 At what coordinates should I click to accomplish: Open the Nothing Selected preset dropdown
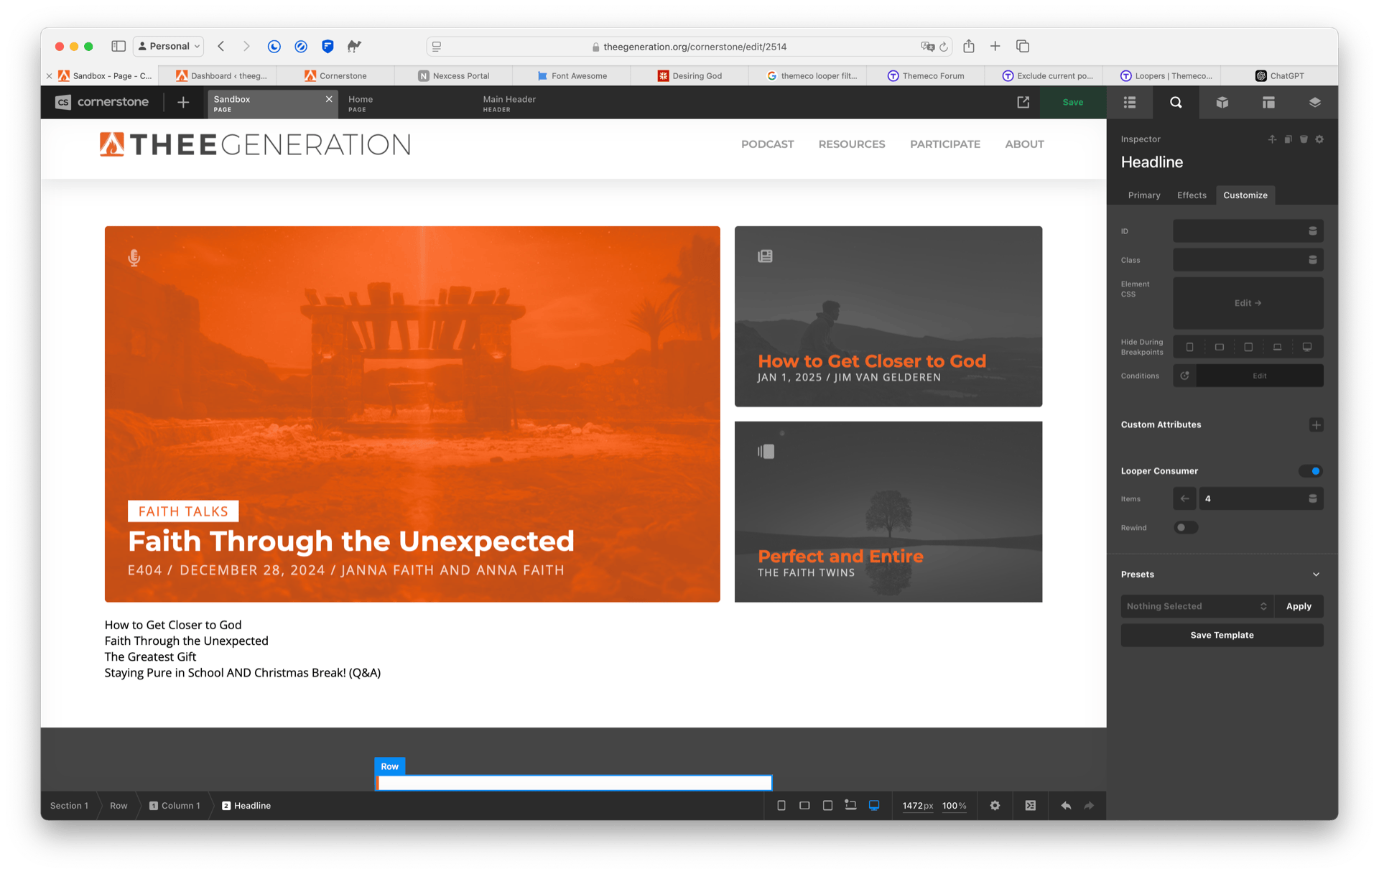1197,606
